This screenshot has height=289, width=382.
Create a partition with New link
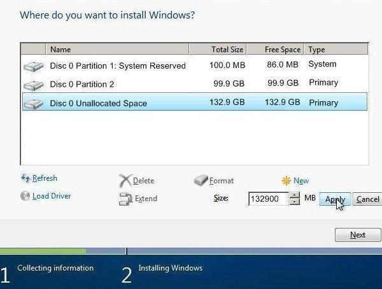point(301,181)
